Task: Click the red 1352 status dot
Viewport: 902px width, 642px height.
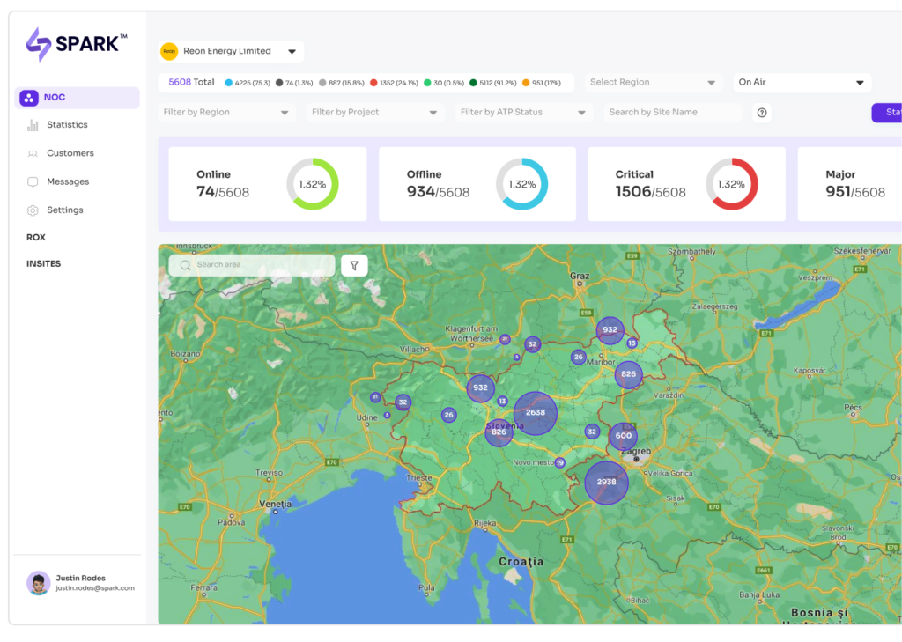Action: pos(373,83)
